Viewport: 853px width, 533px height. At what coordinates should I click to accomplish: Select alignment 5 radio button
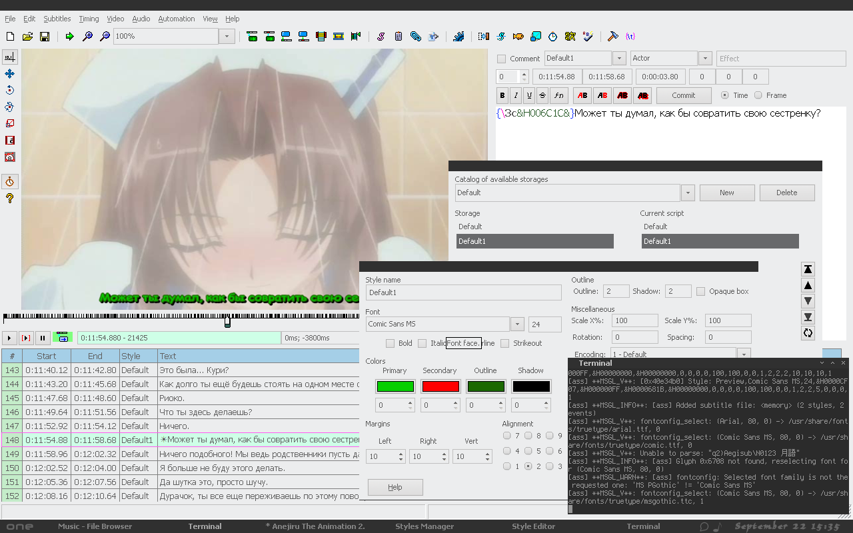[528, 451]
